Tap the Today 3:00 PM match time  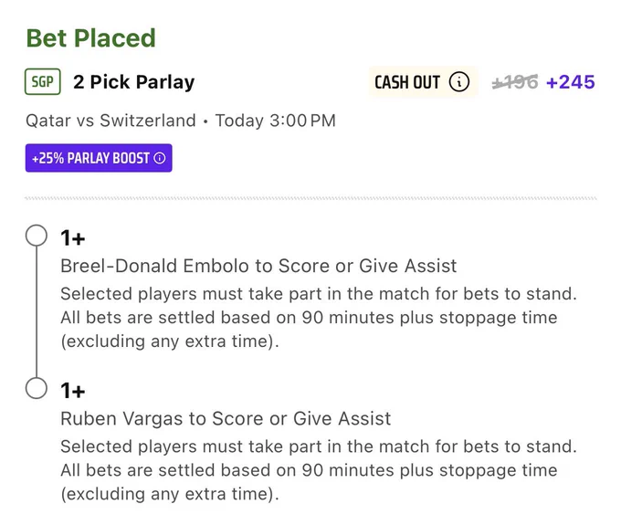[275, 121]
